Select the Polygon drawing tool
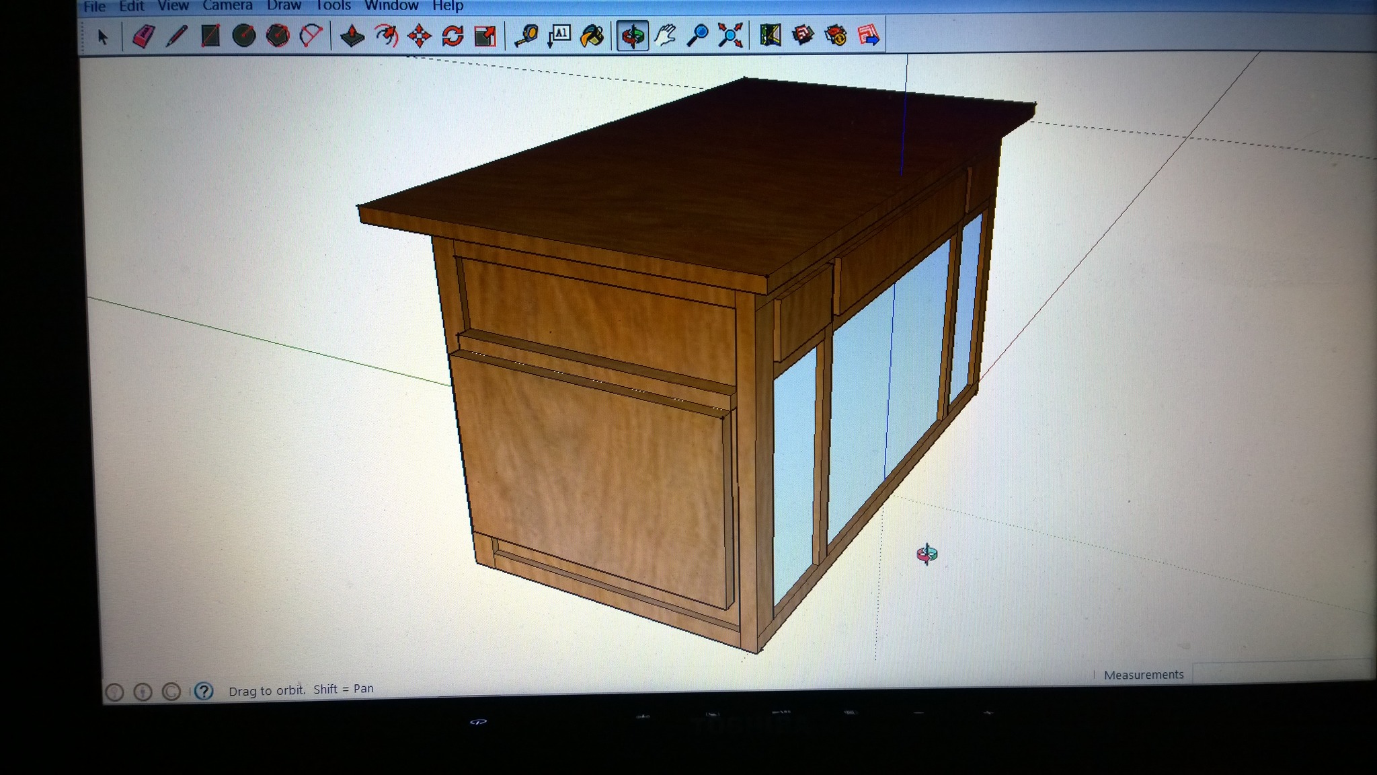Viewport: 1377px width, 775px height. 277,36
